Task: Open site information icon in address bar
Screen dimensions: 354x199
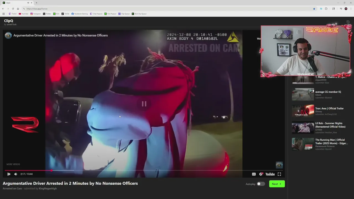Action: (24, 9)
